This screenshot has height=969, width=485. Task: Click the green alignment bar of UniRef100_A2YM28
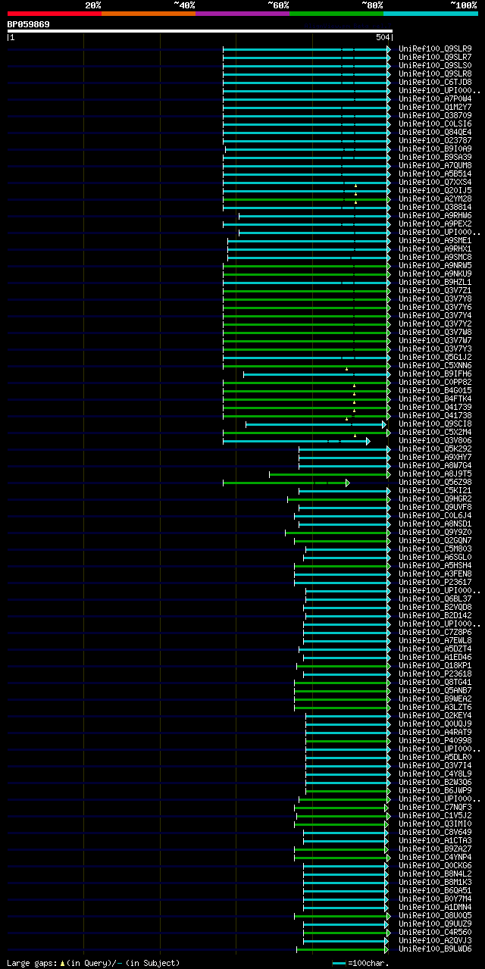tap(306, 198)
